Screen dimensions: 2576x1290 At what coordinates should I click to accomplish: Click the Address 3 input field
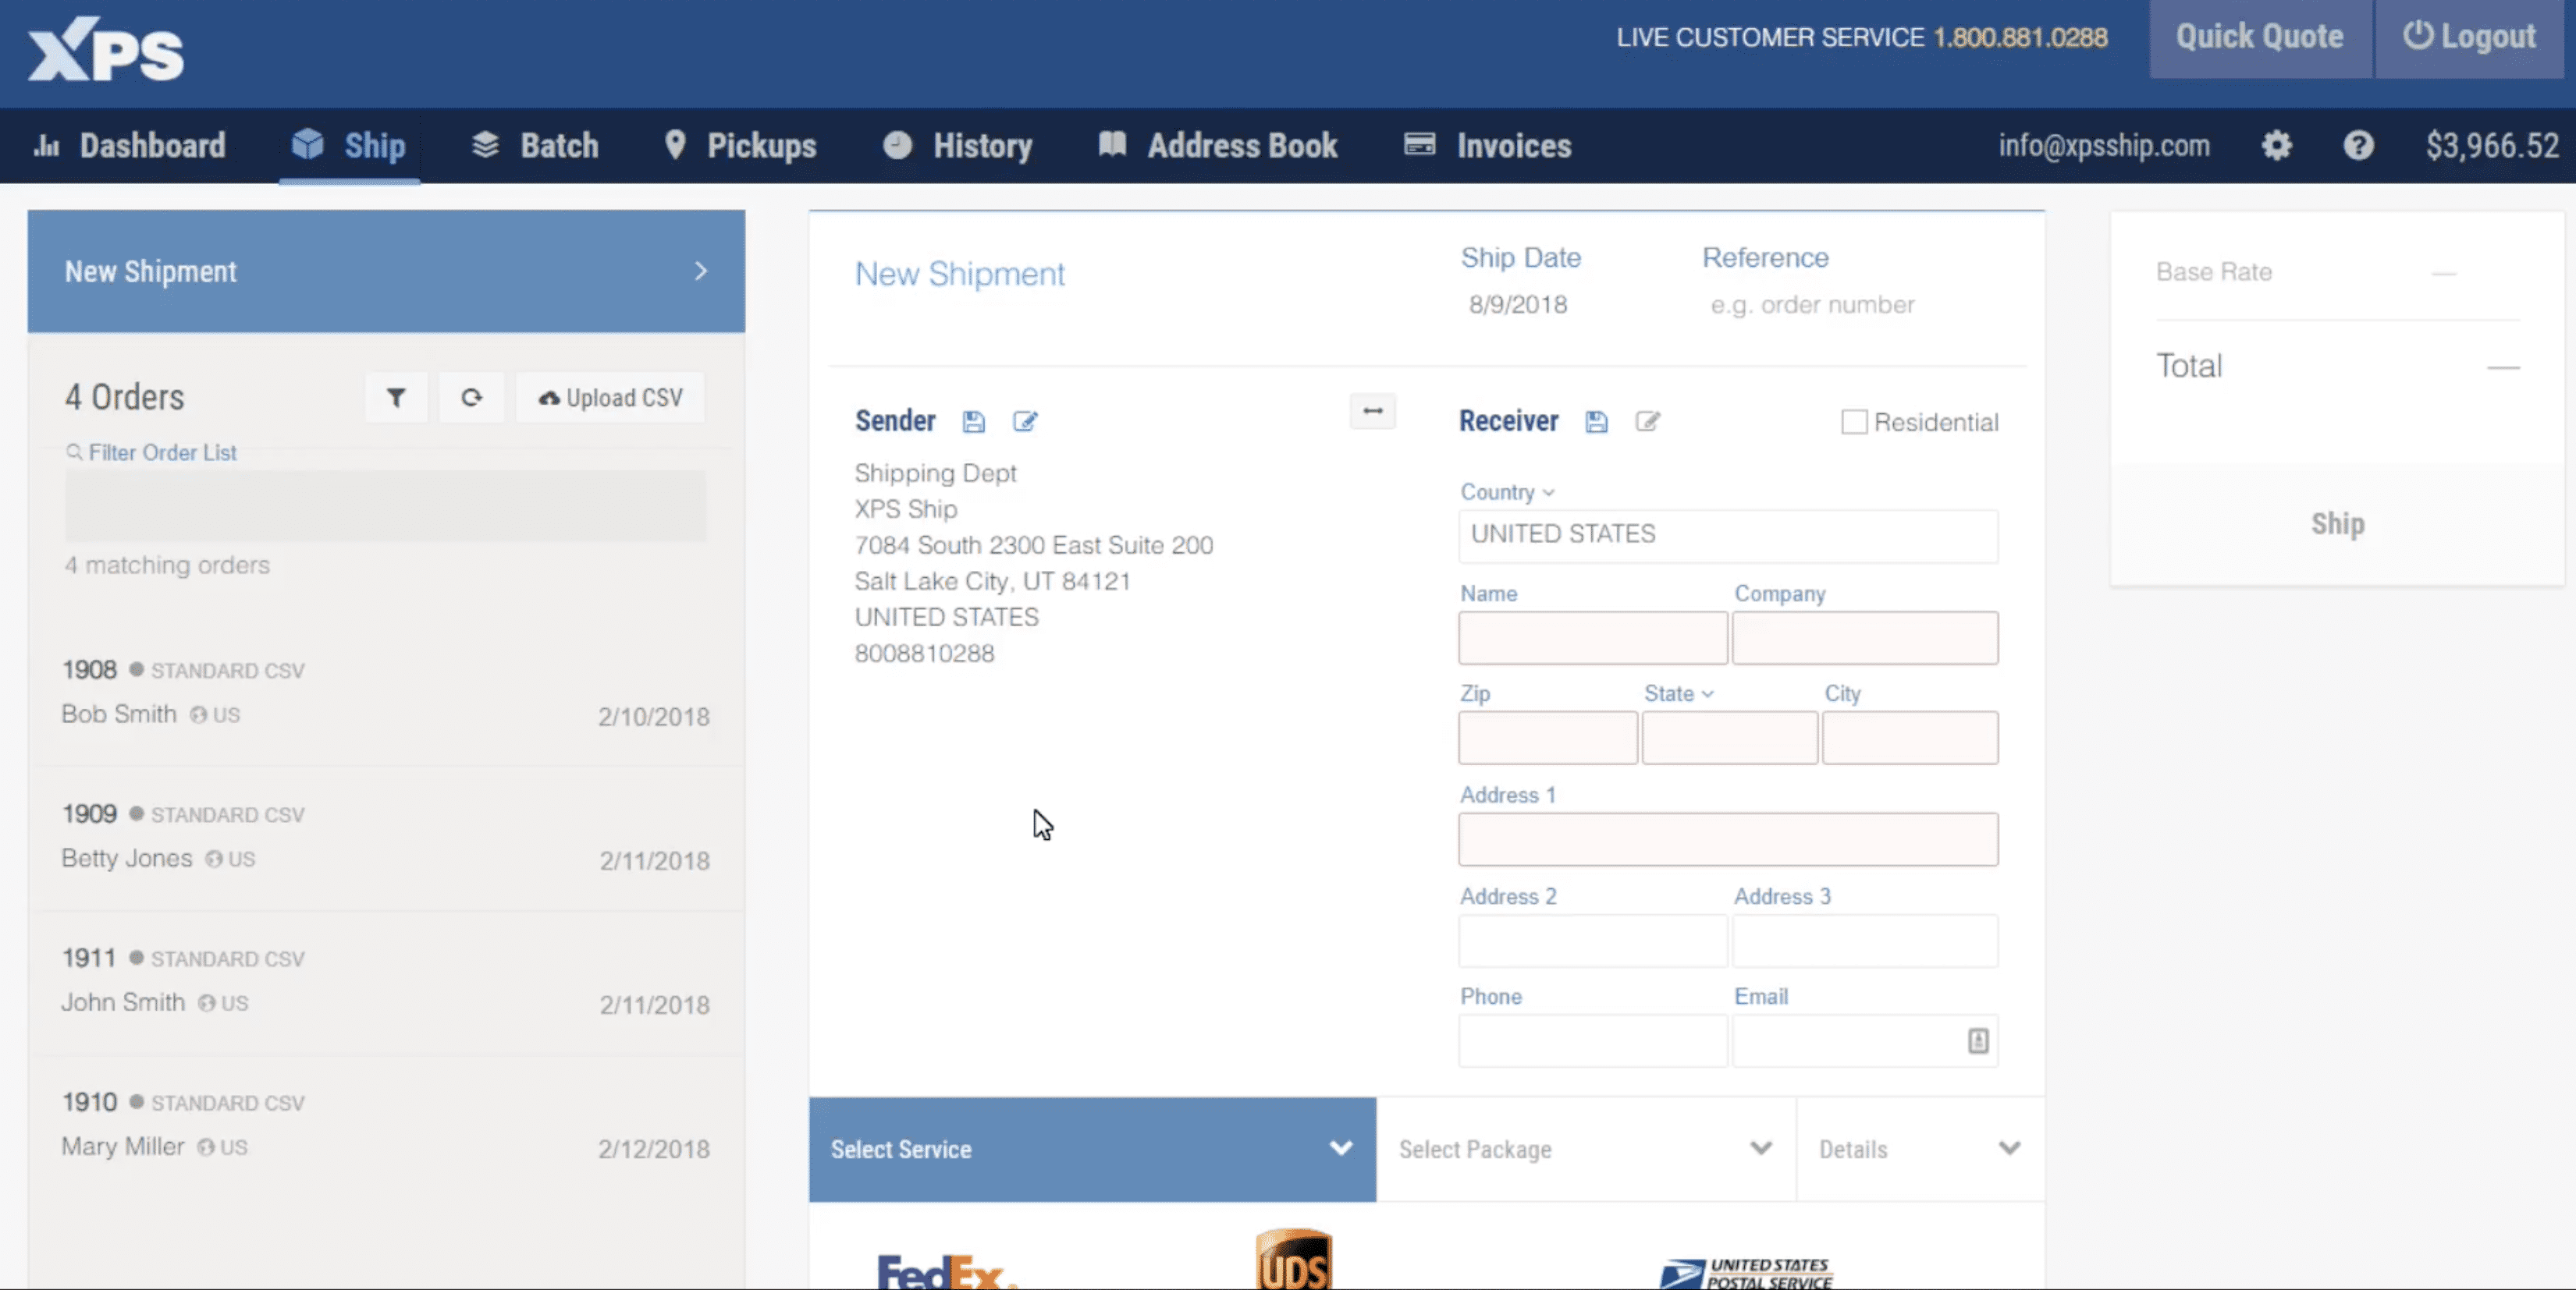coord(1865,941)
